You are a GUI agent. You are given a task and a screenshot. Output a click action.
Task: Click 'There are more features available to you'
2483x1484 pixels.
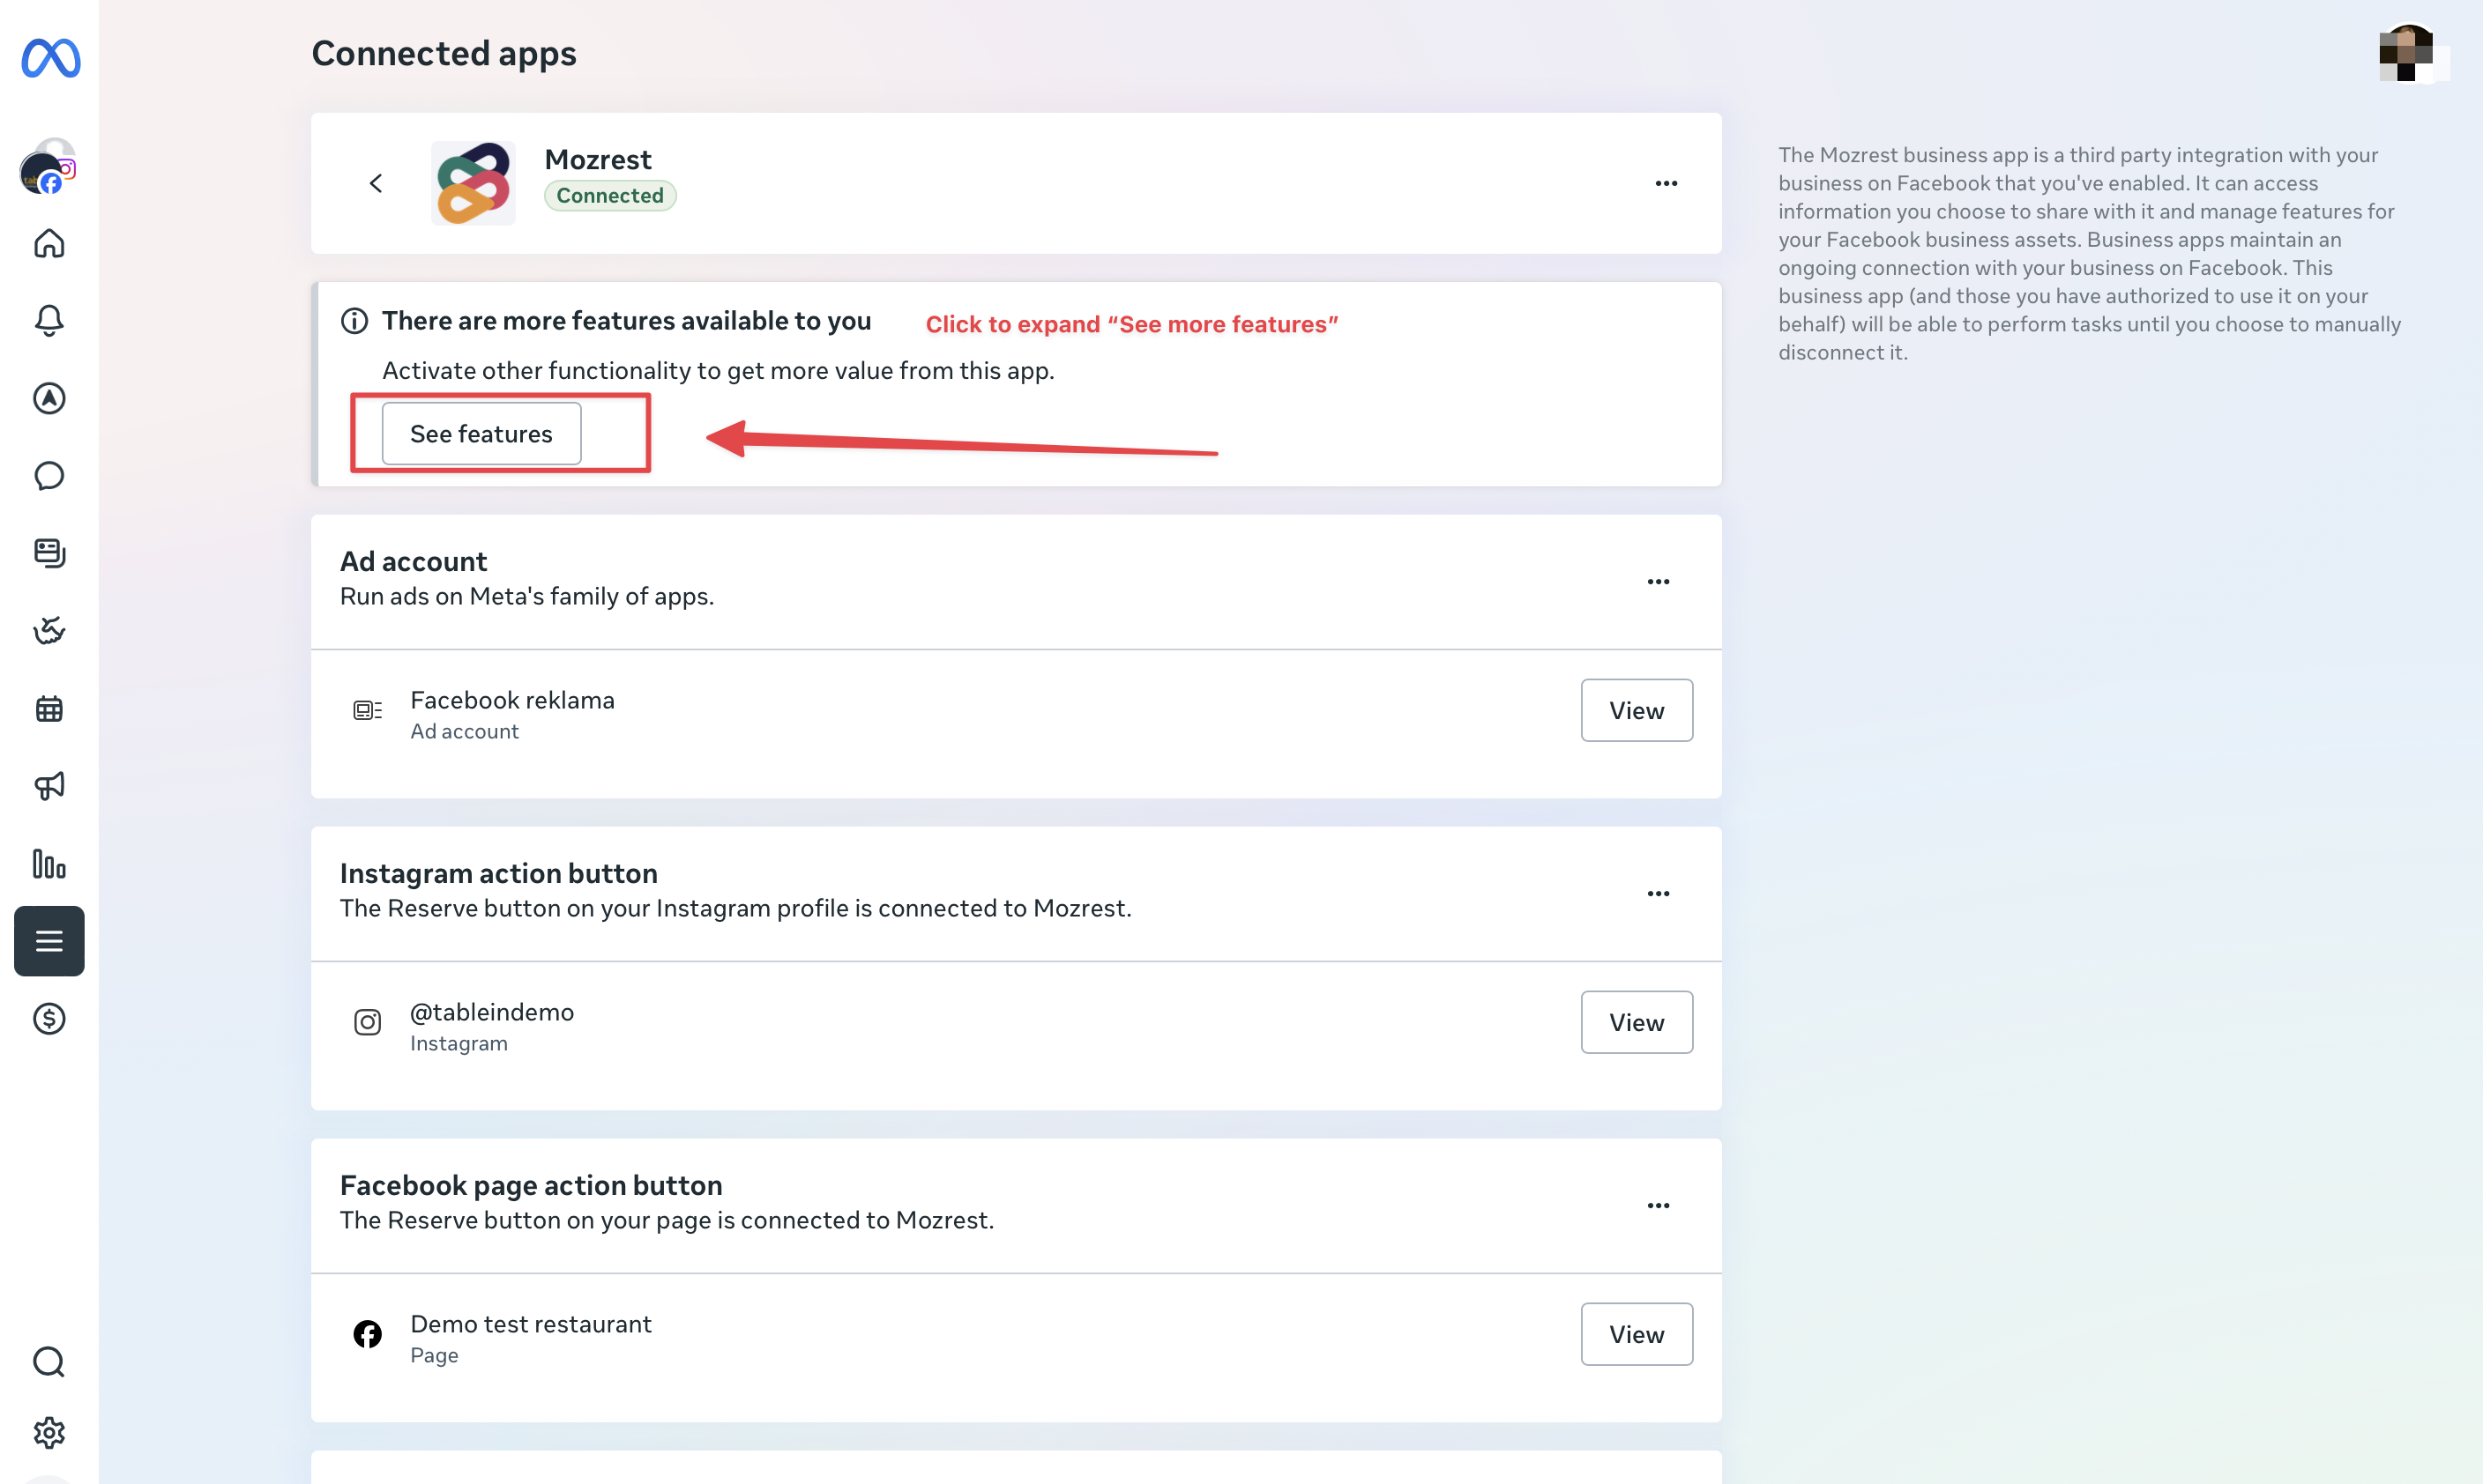tap(626, 321)
